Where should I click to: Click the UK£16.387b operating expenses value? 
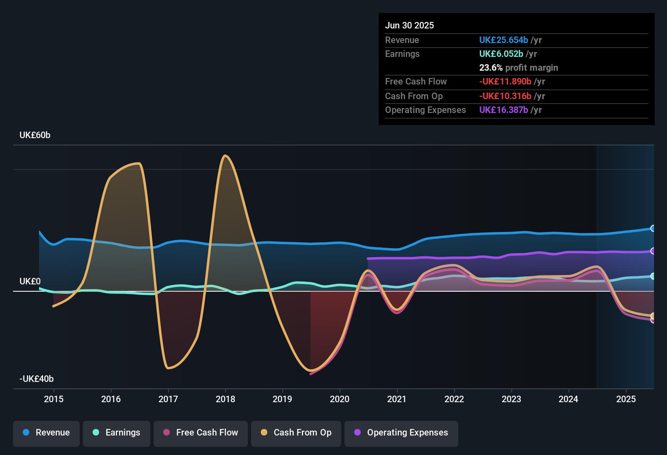point(504,110)
